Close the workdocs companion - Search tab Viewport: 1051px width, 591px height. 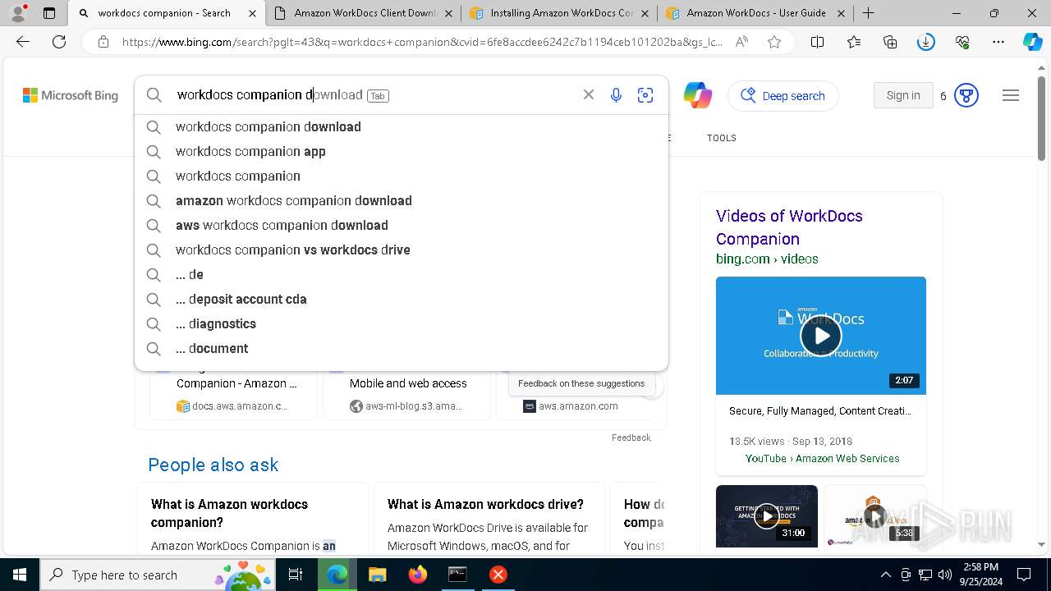pyautogui.click(x=253, y=13)
